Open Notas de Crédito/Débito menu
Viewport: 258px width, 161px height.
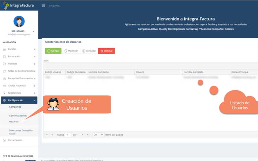(x=21, y=71)
